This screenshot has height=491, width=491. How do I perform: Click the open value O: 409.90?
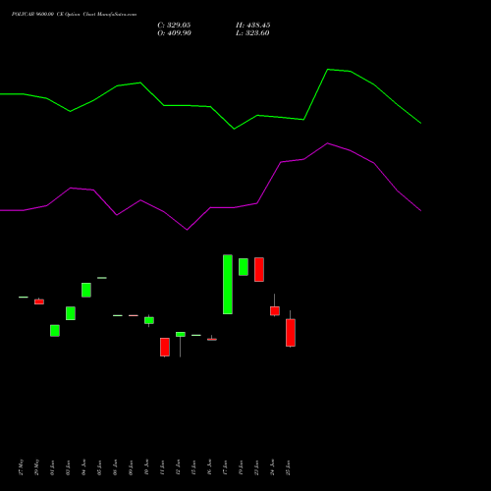(x=174, y=33)
